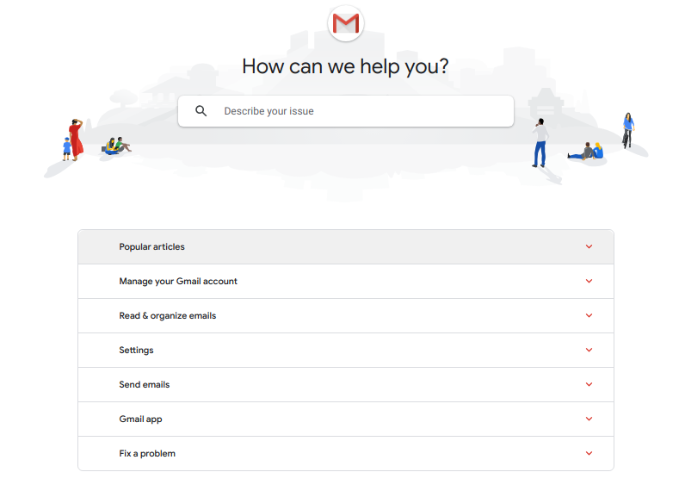Screen dimensions: 685x497
Task: Click the chevron beside Fix a problem
Action: 589,453
